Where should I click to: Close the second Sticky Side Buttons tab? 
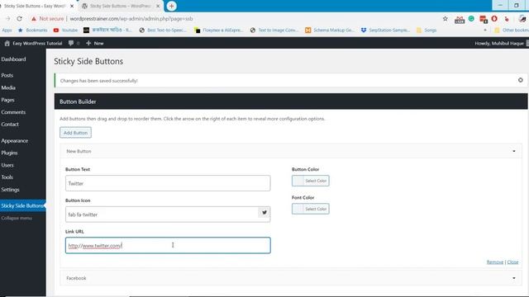[158, 6]
